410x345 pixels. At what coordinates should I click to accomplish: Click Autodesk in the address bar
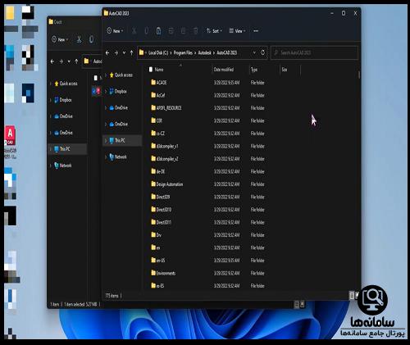click(205, 52)
